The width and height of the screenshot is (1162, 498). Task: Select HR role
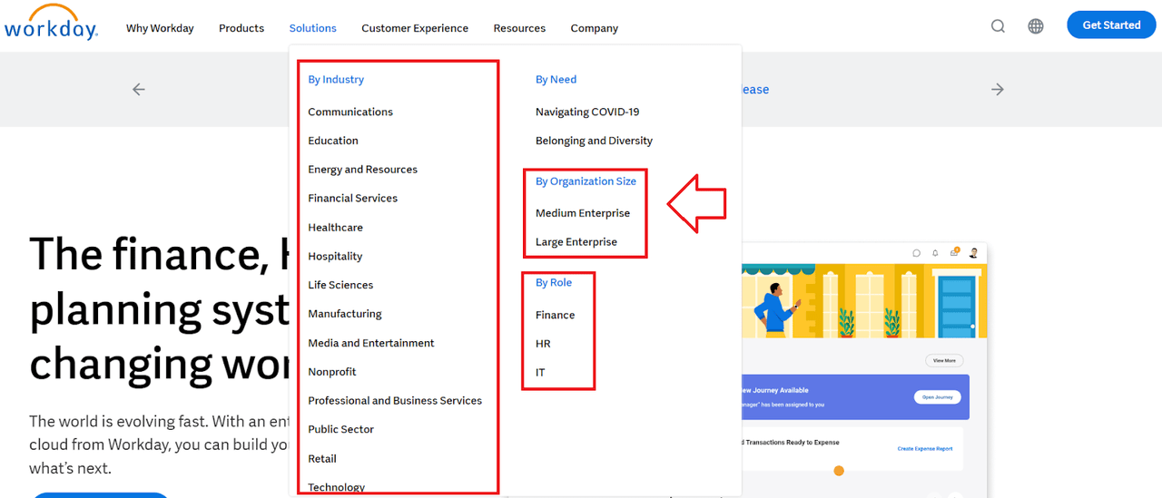tap(543, 344)
